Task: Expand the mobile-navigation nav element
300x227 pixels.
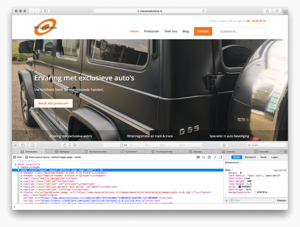Action: coord(21,178)
